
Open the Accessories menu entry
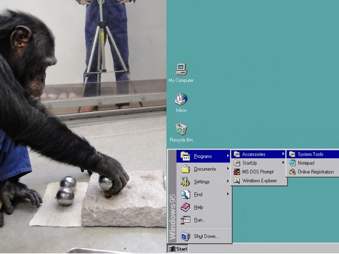click(259, 154)
